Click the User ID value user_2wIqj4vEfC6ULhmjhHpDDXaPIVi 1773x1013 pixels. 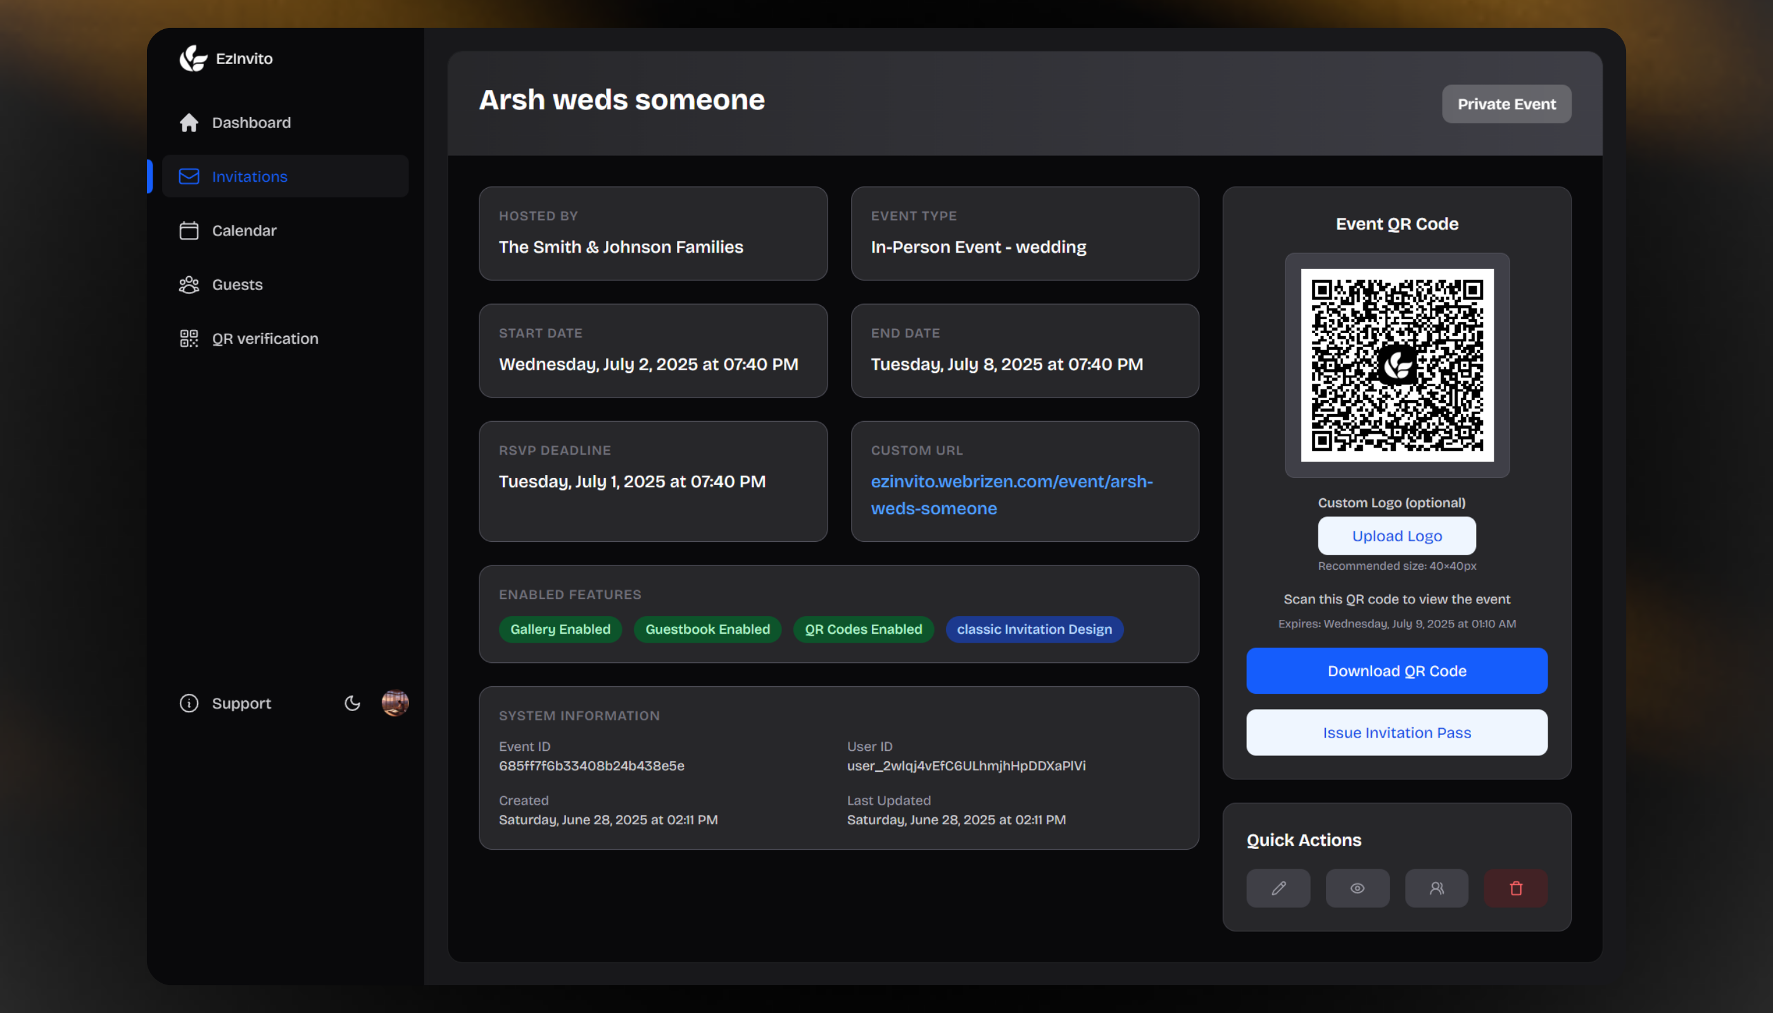(966, 766)
